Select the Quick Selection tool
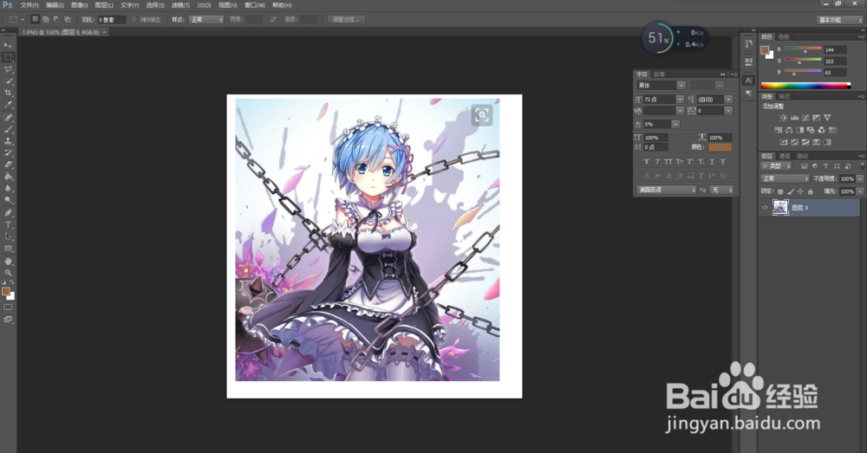The height and width of the screenshot is (453, 867). click(8, 81)
